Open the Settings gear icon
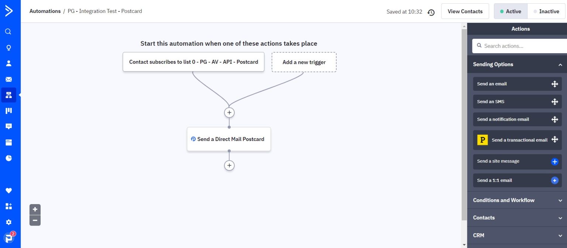Image resolution: width=567 pixels, height=248 pixels. click(8, 222)
